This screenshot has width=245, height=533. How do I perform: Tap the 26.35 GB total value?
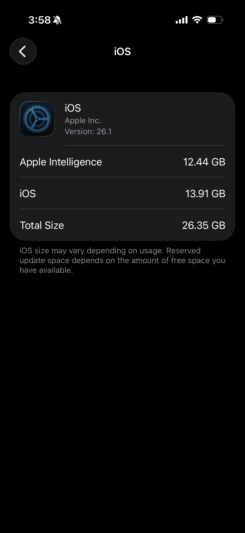coord(203,225)
